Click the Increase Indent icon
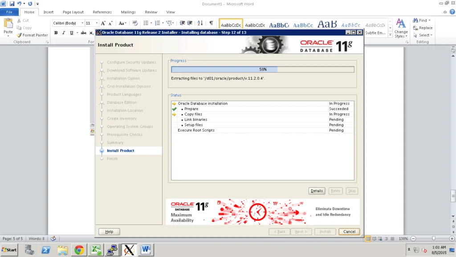Screen dimensions: 456x257 [x=190, y=23]
